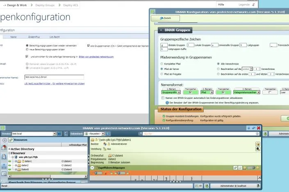
Task: Toggle the first slider switch in the orange bar
Action: tap(98, 173)
